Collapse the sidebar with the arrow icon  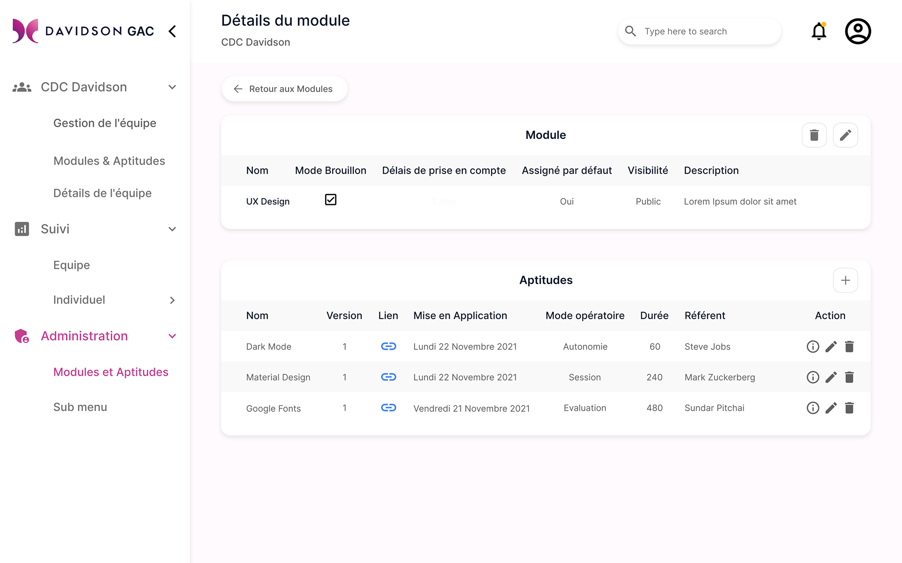pos(172,31)
